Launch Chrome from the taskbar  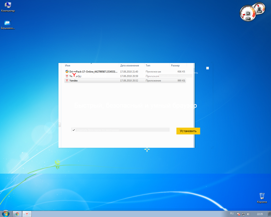(x=17, y=214)
